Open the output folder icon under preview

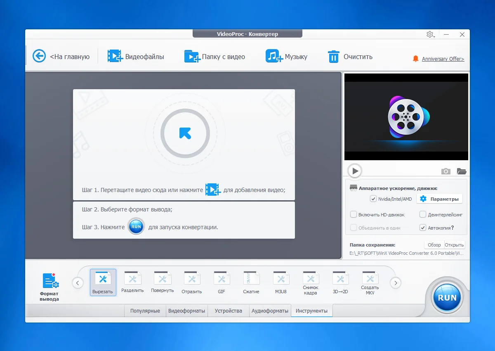(x=461, y=171)
